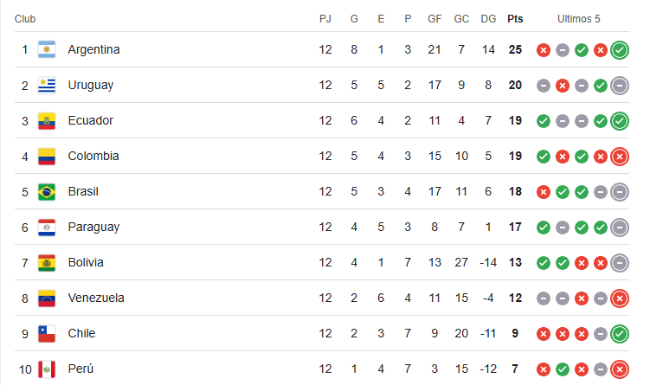Click Colombia's latest result red cross icon
Screen dimensions: 650x385
[x=620, y=157]
